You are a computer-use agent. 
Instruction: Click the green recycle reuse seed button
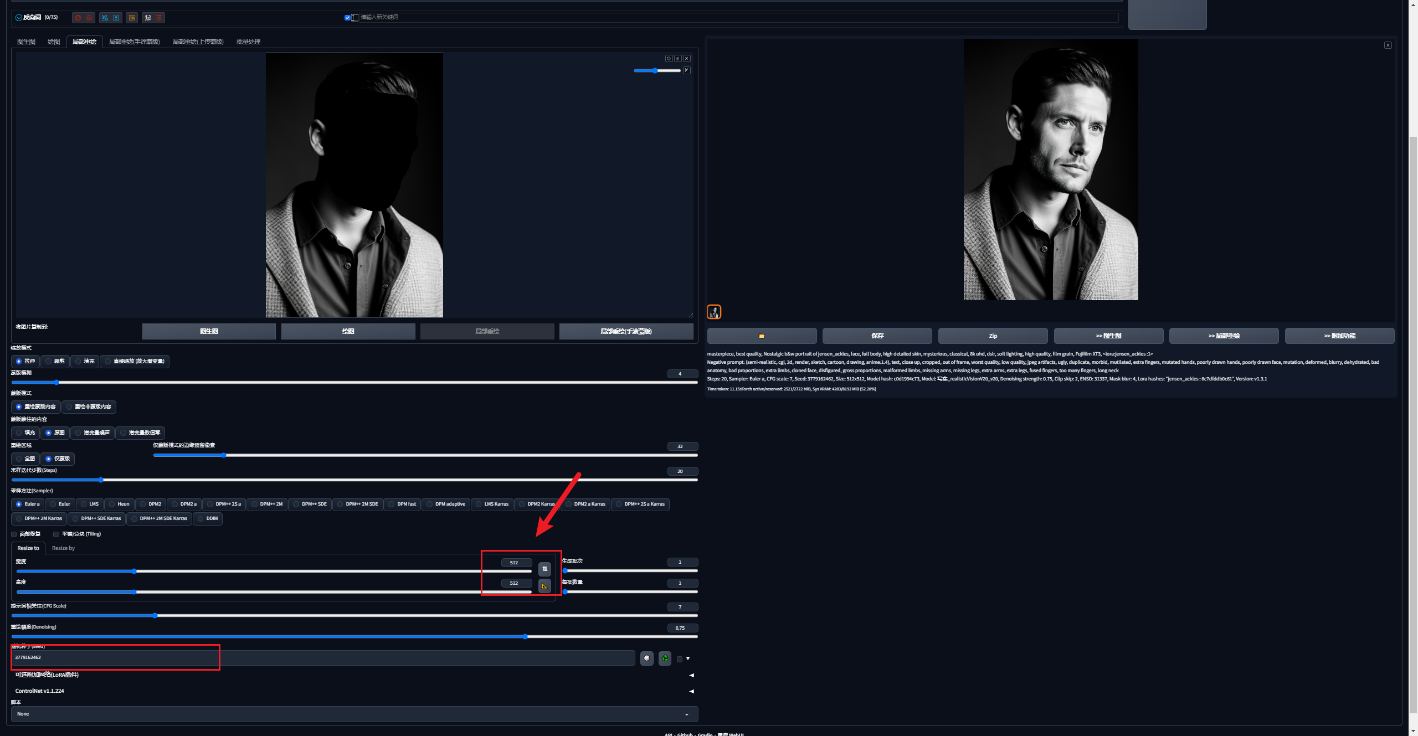[x=665, y=658]
